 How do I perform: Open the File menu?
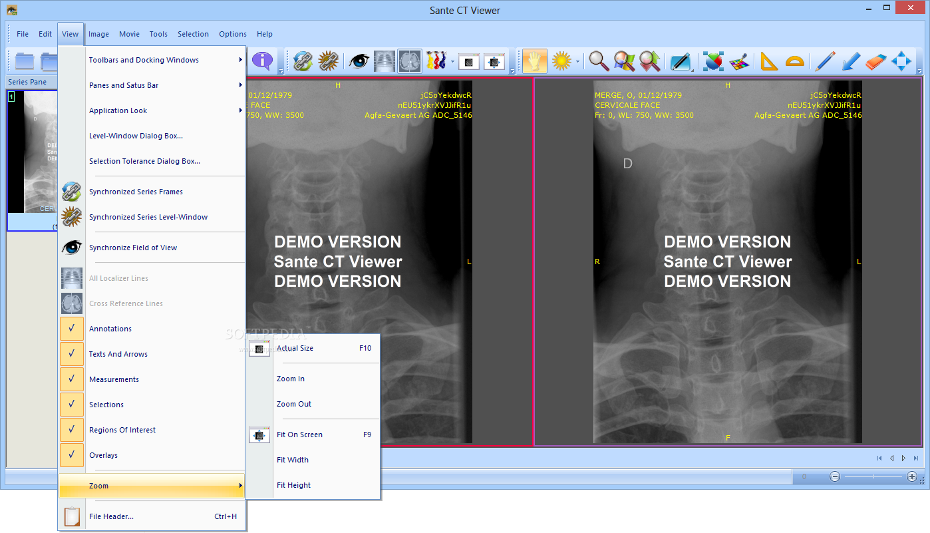pyautogui.click(x=23, y=34)
